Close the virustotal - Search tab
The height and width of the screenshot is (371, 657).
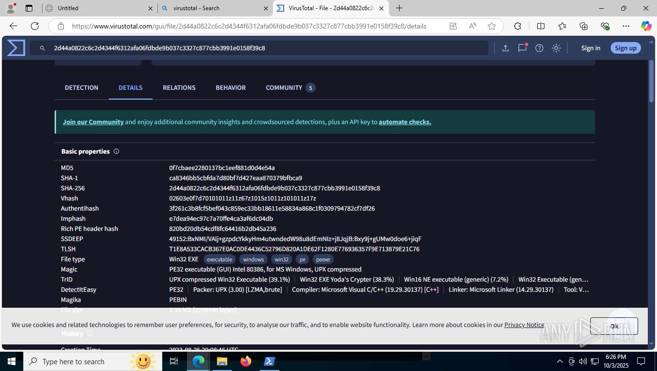[266, 8]
